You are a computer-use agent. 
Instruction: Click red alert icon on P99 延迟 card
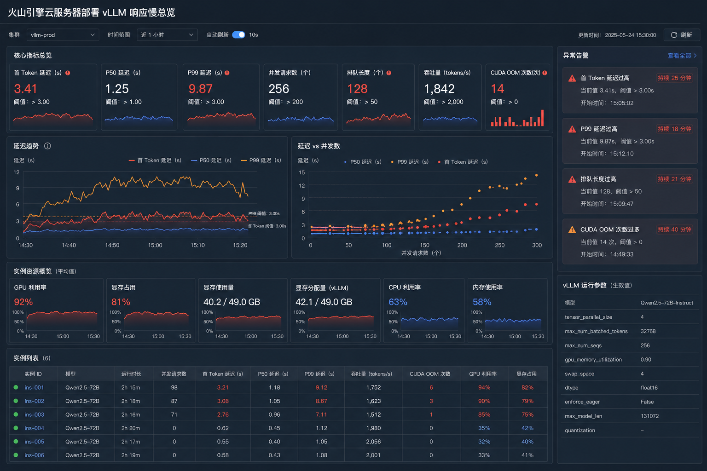(x=227, y=73)
